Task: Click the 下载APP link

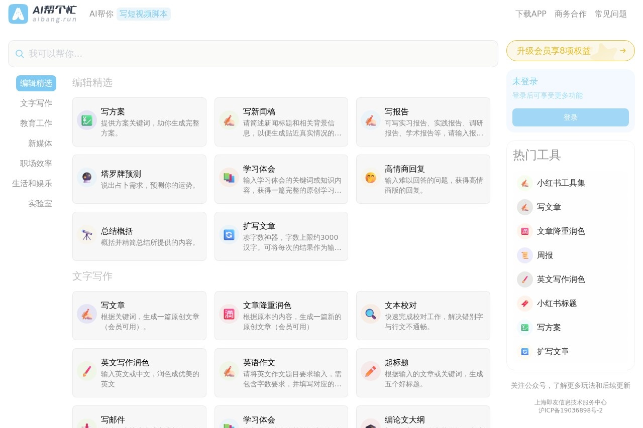Action: tap(530, 14)
